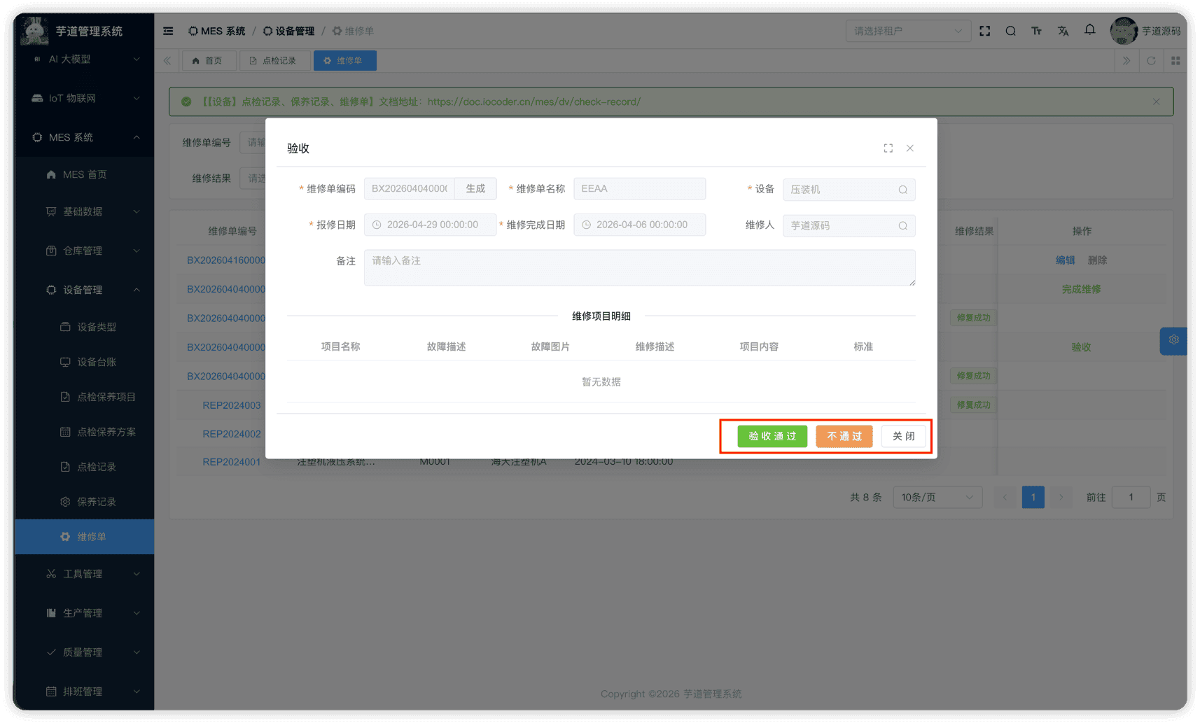Open the blue settings gear on the right edge
Screen dimensions: 1200x723
pos(1173,340)
